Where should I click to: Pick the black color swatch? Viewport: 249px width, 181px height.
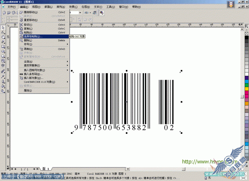[247, 37]
